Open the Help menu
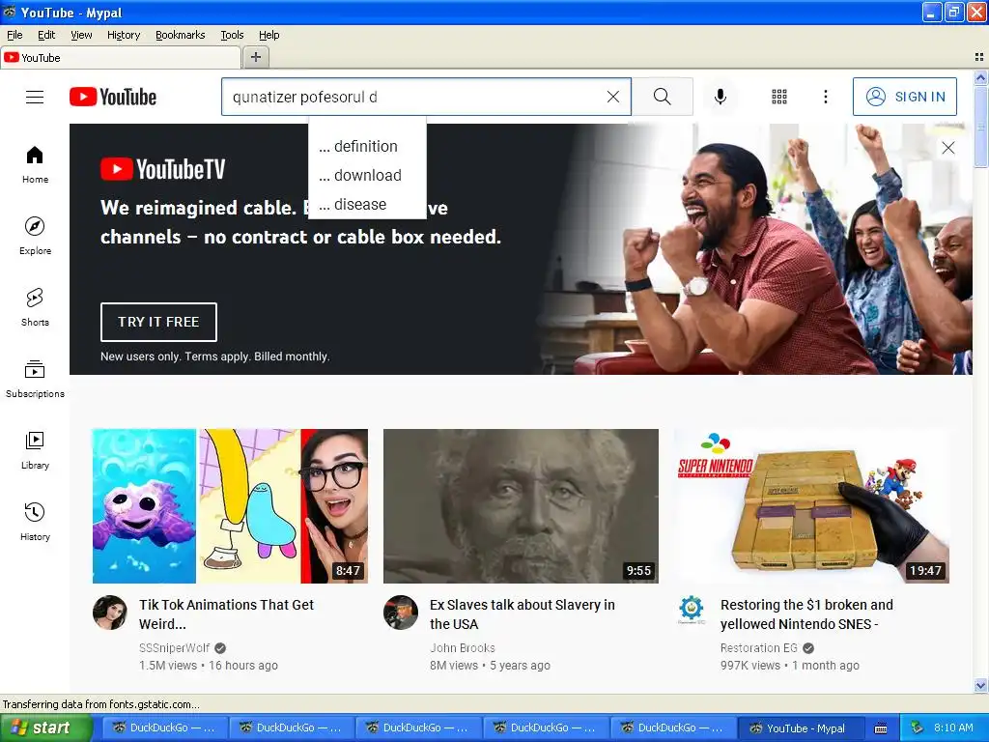The width and height of the screenshot is (989, 742). [x=269, y=35]
